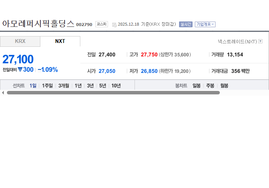Click the previous close value 27,400

pos(107,54)
